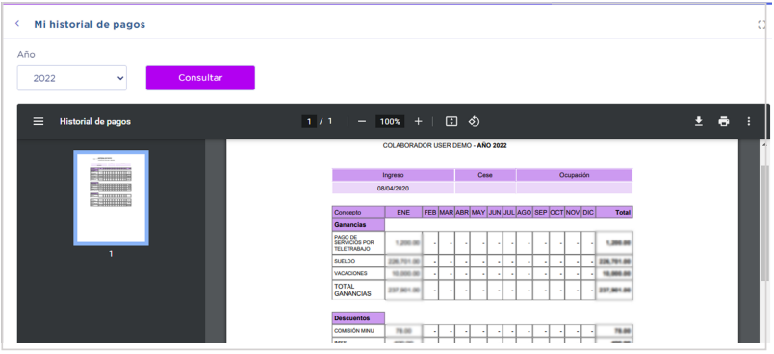Click the ABR column header
This screenshot has width=774, height=354.
462,212
